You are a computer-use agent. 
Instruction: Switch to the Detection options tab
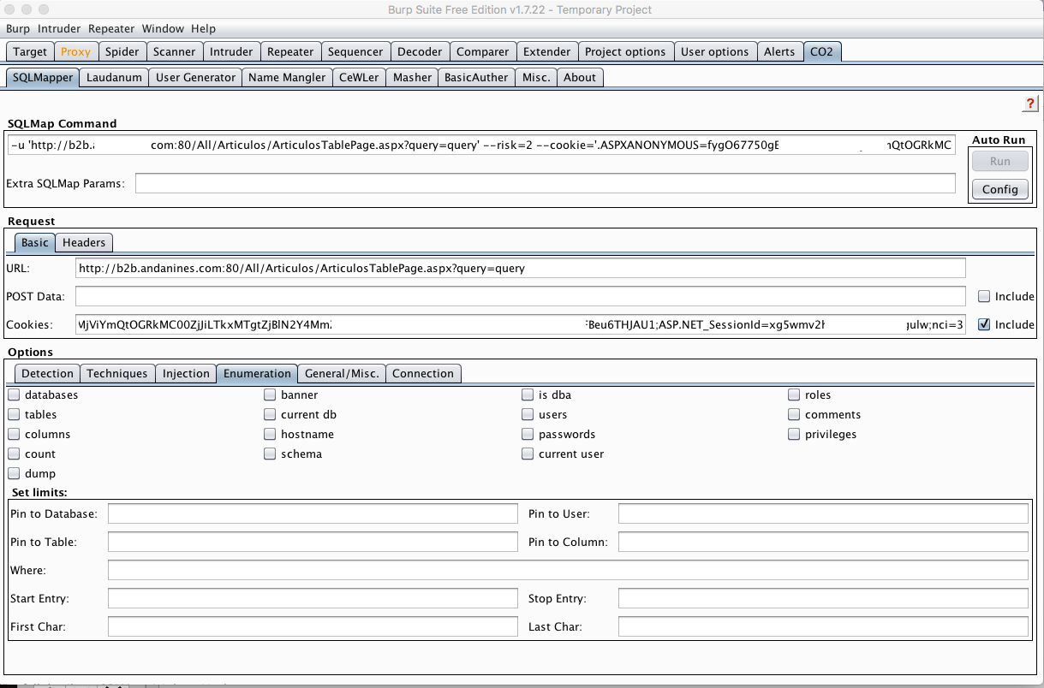(47, 373)
